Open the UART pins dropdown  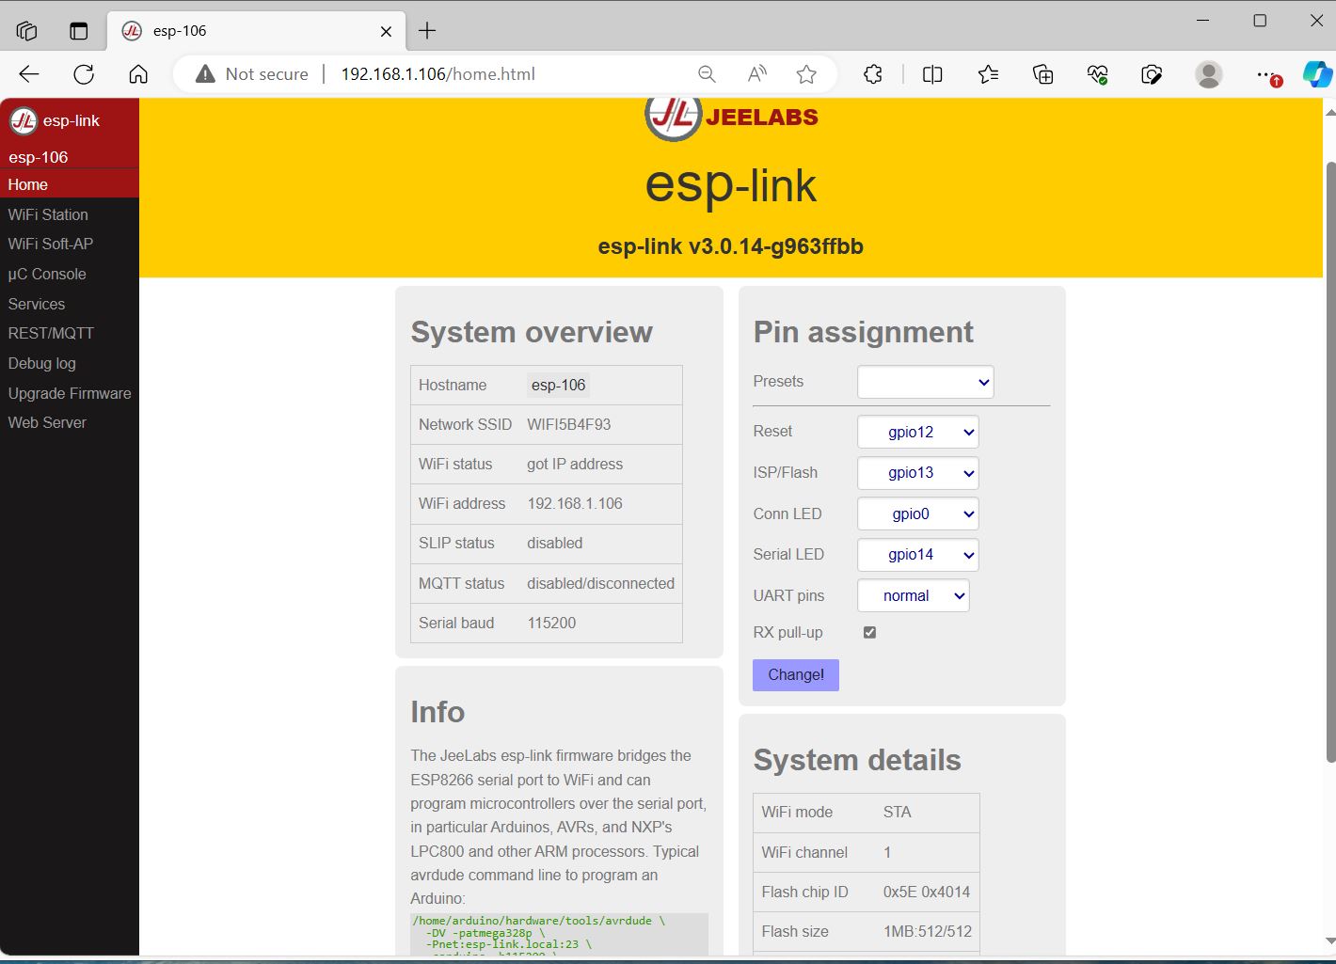[913, 595]
